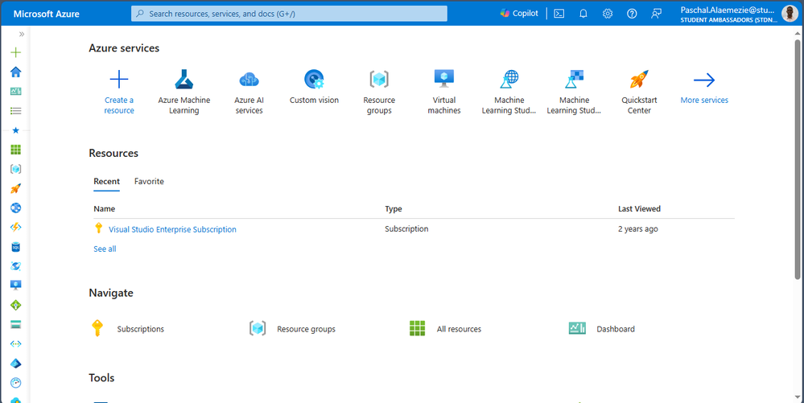Open App Services icon in sidebar
Screen dimensions: 804x403
click(15, 208)
